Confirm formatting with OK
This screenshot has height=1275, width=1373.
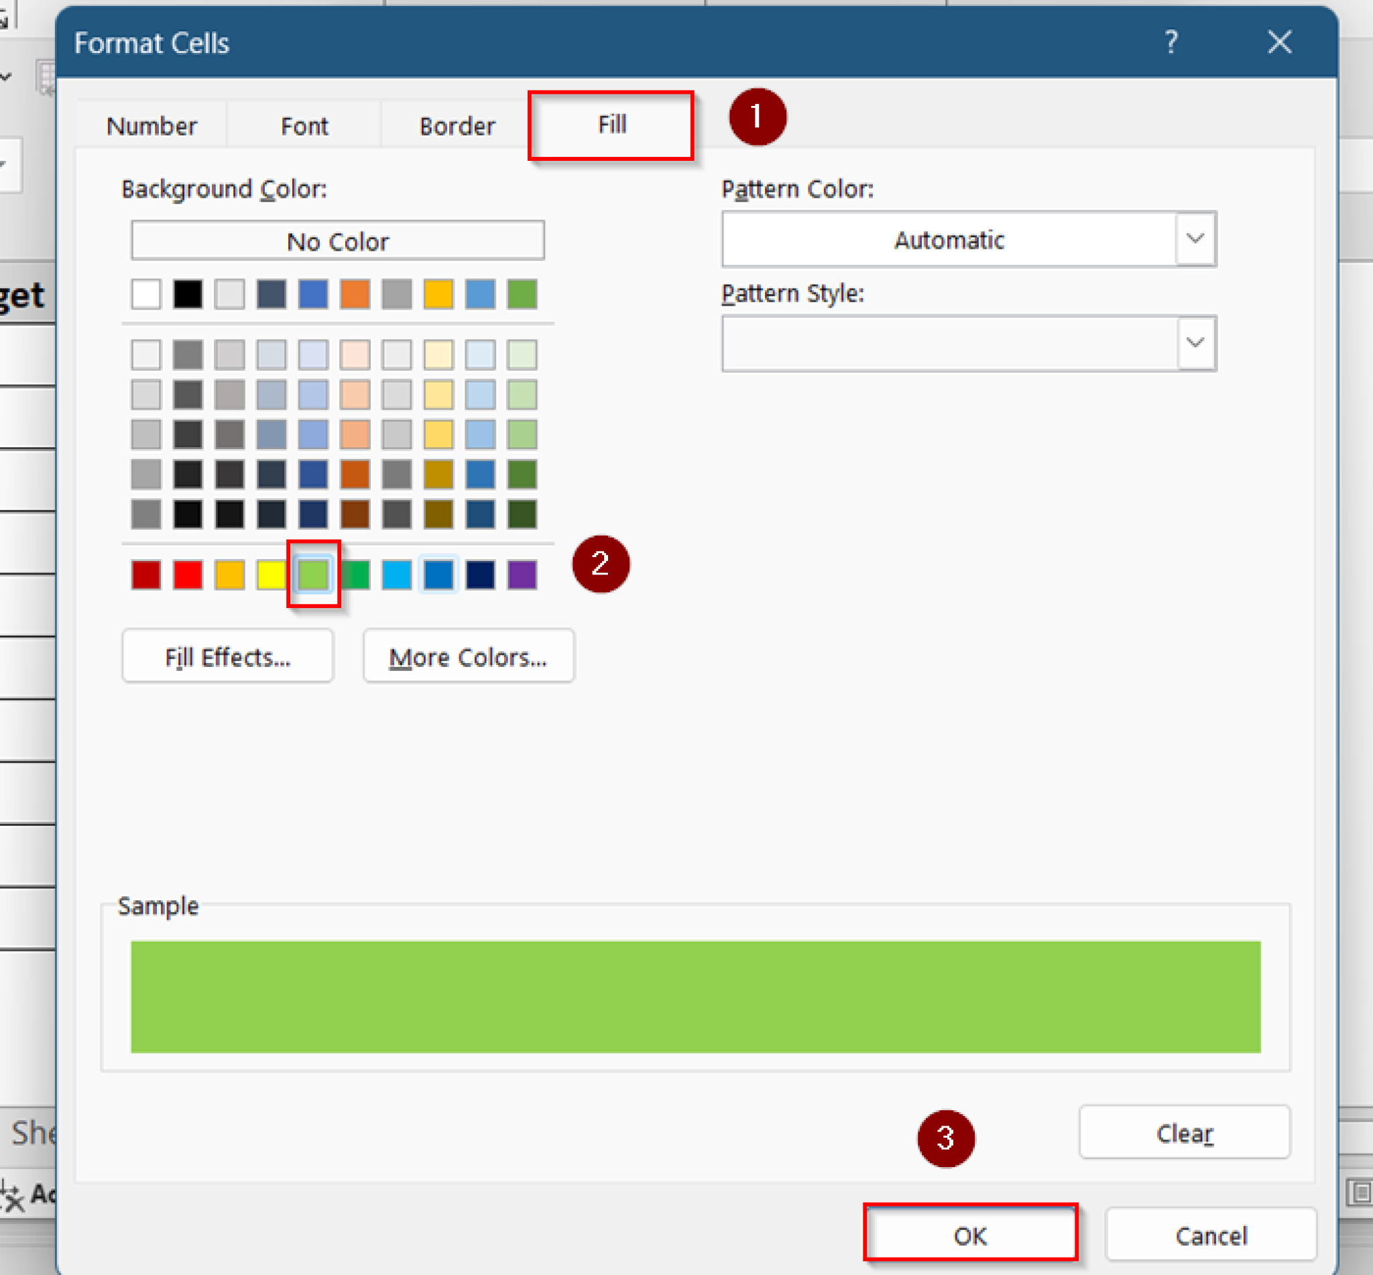point(970,1235)
